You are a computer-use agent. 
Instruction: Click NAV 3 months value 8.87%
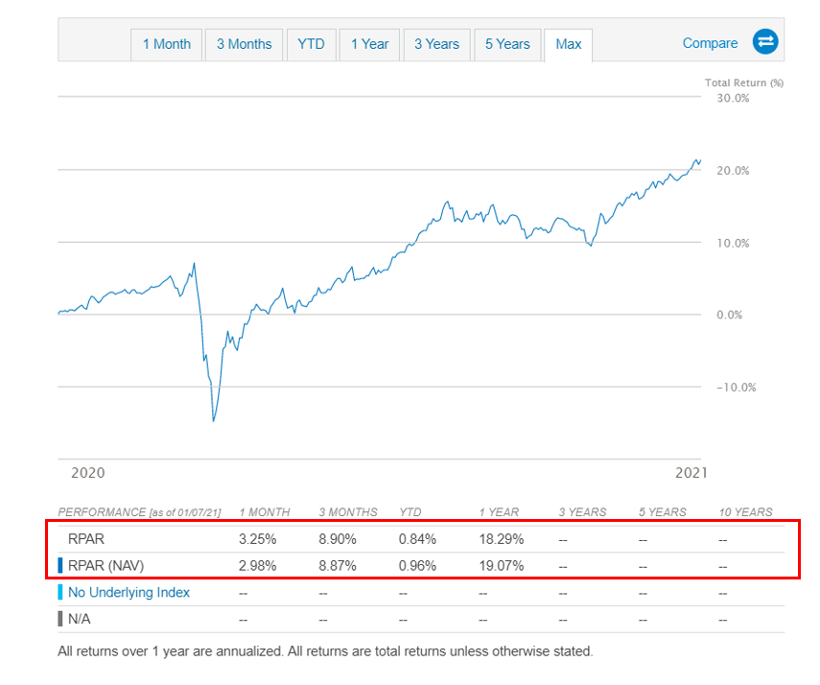pyautogui.click(x=338, y=566)
